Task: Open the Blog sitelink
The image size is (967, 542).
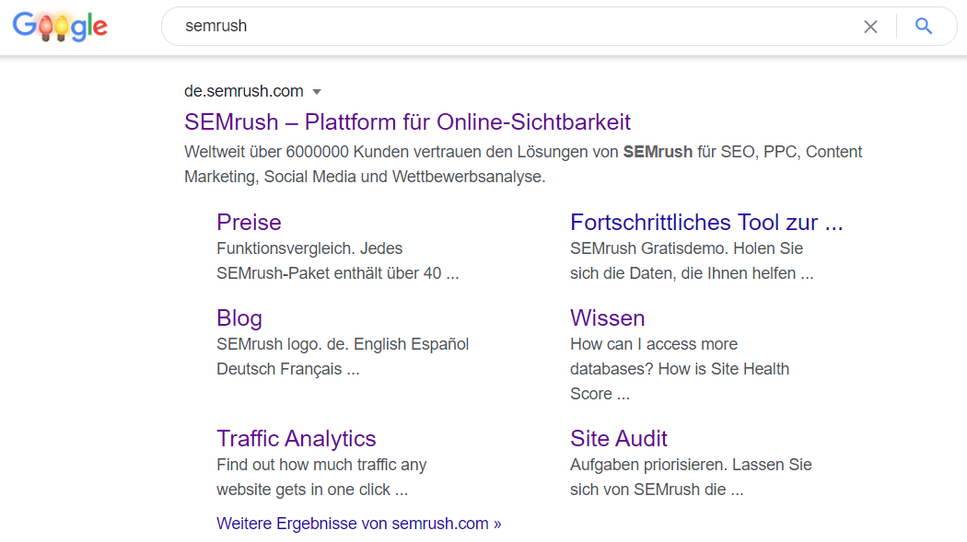Action: tap(239, 317)
